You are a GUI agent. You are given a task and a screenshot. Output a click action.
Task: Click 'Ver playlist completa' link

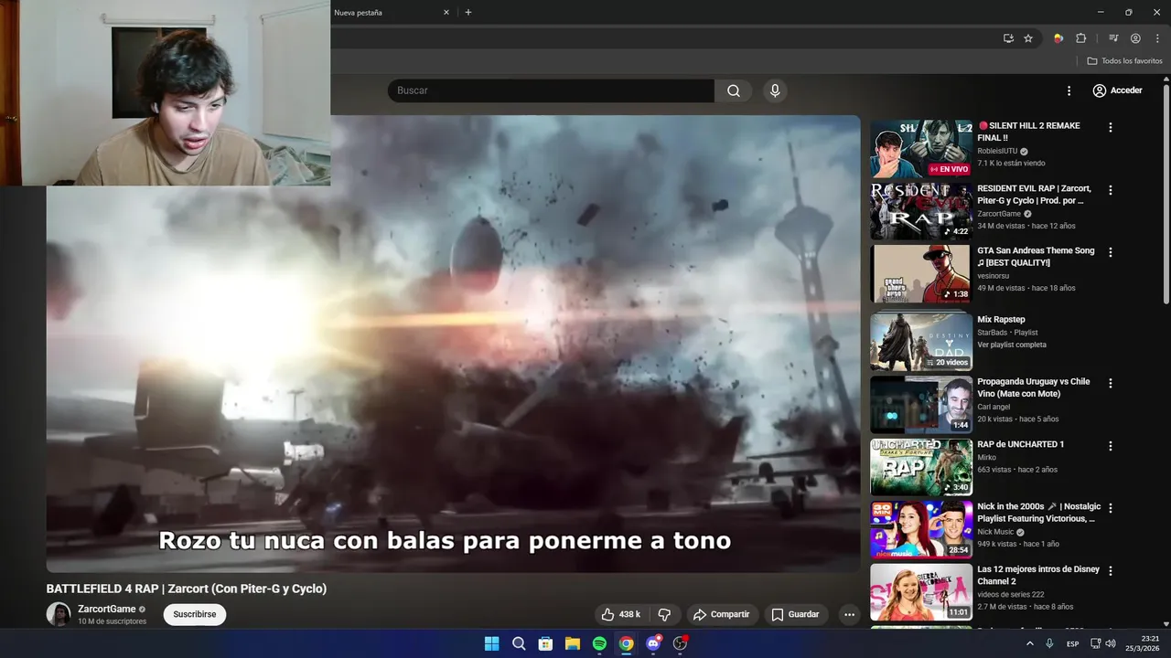point(1012,345)
